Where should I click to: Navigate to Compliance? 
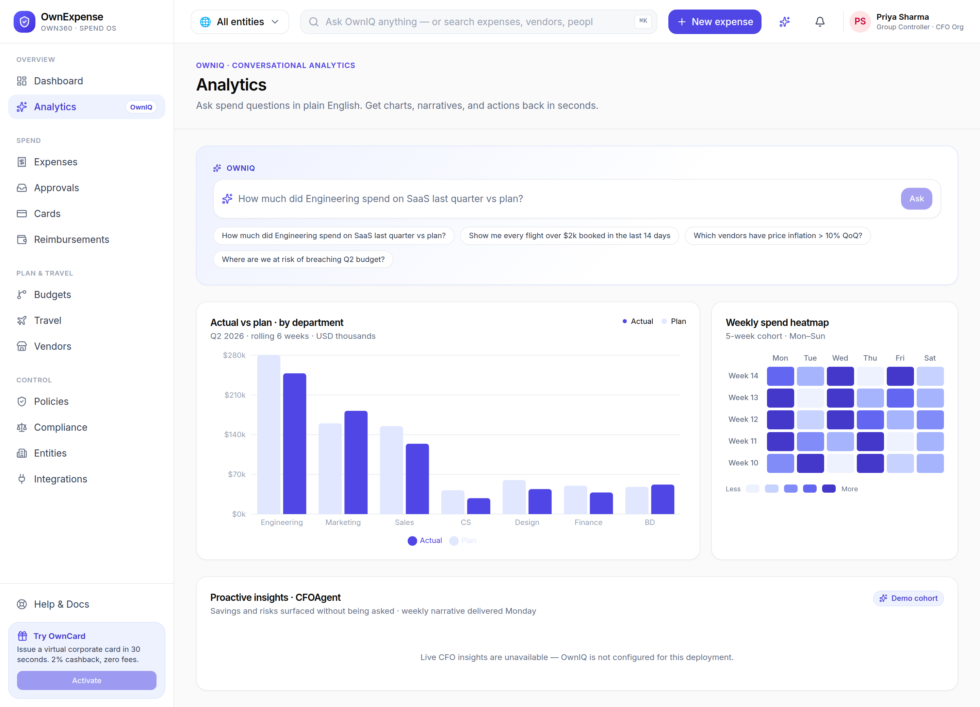pos(86,427)
